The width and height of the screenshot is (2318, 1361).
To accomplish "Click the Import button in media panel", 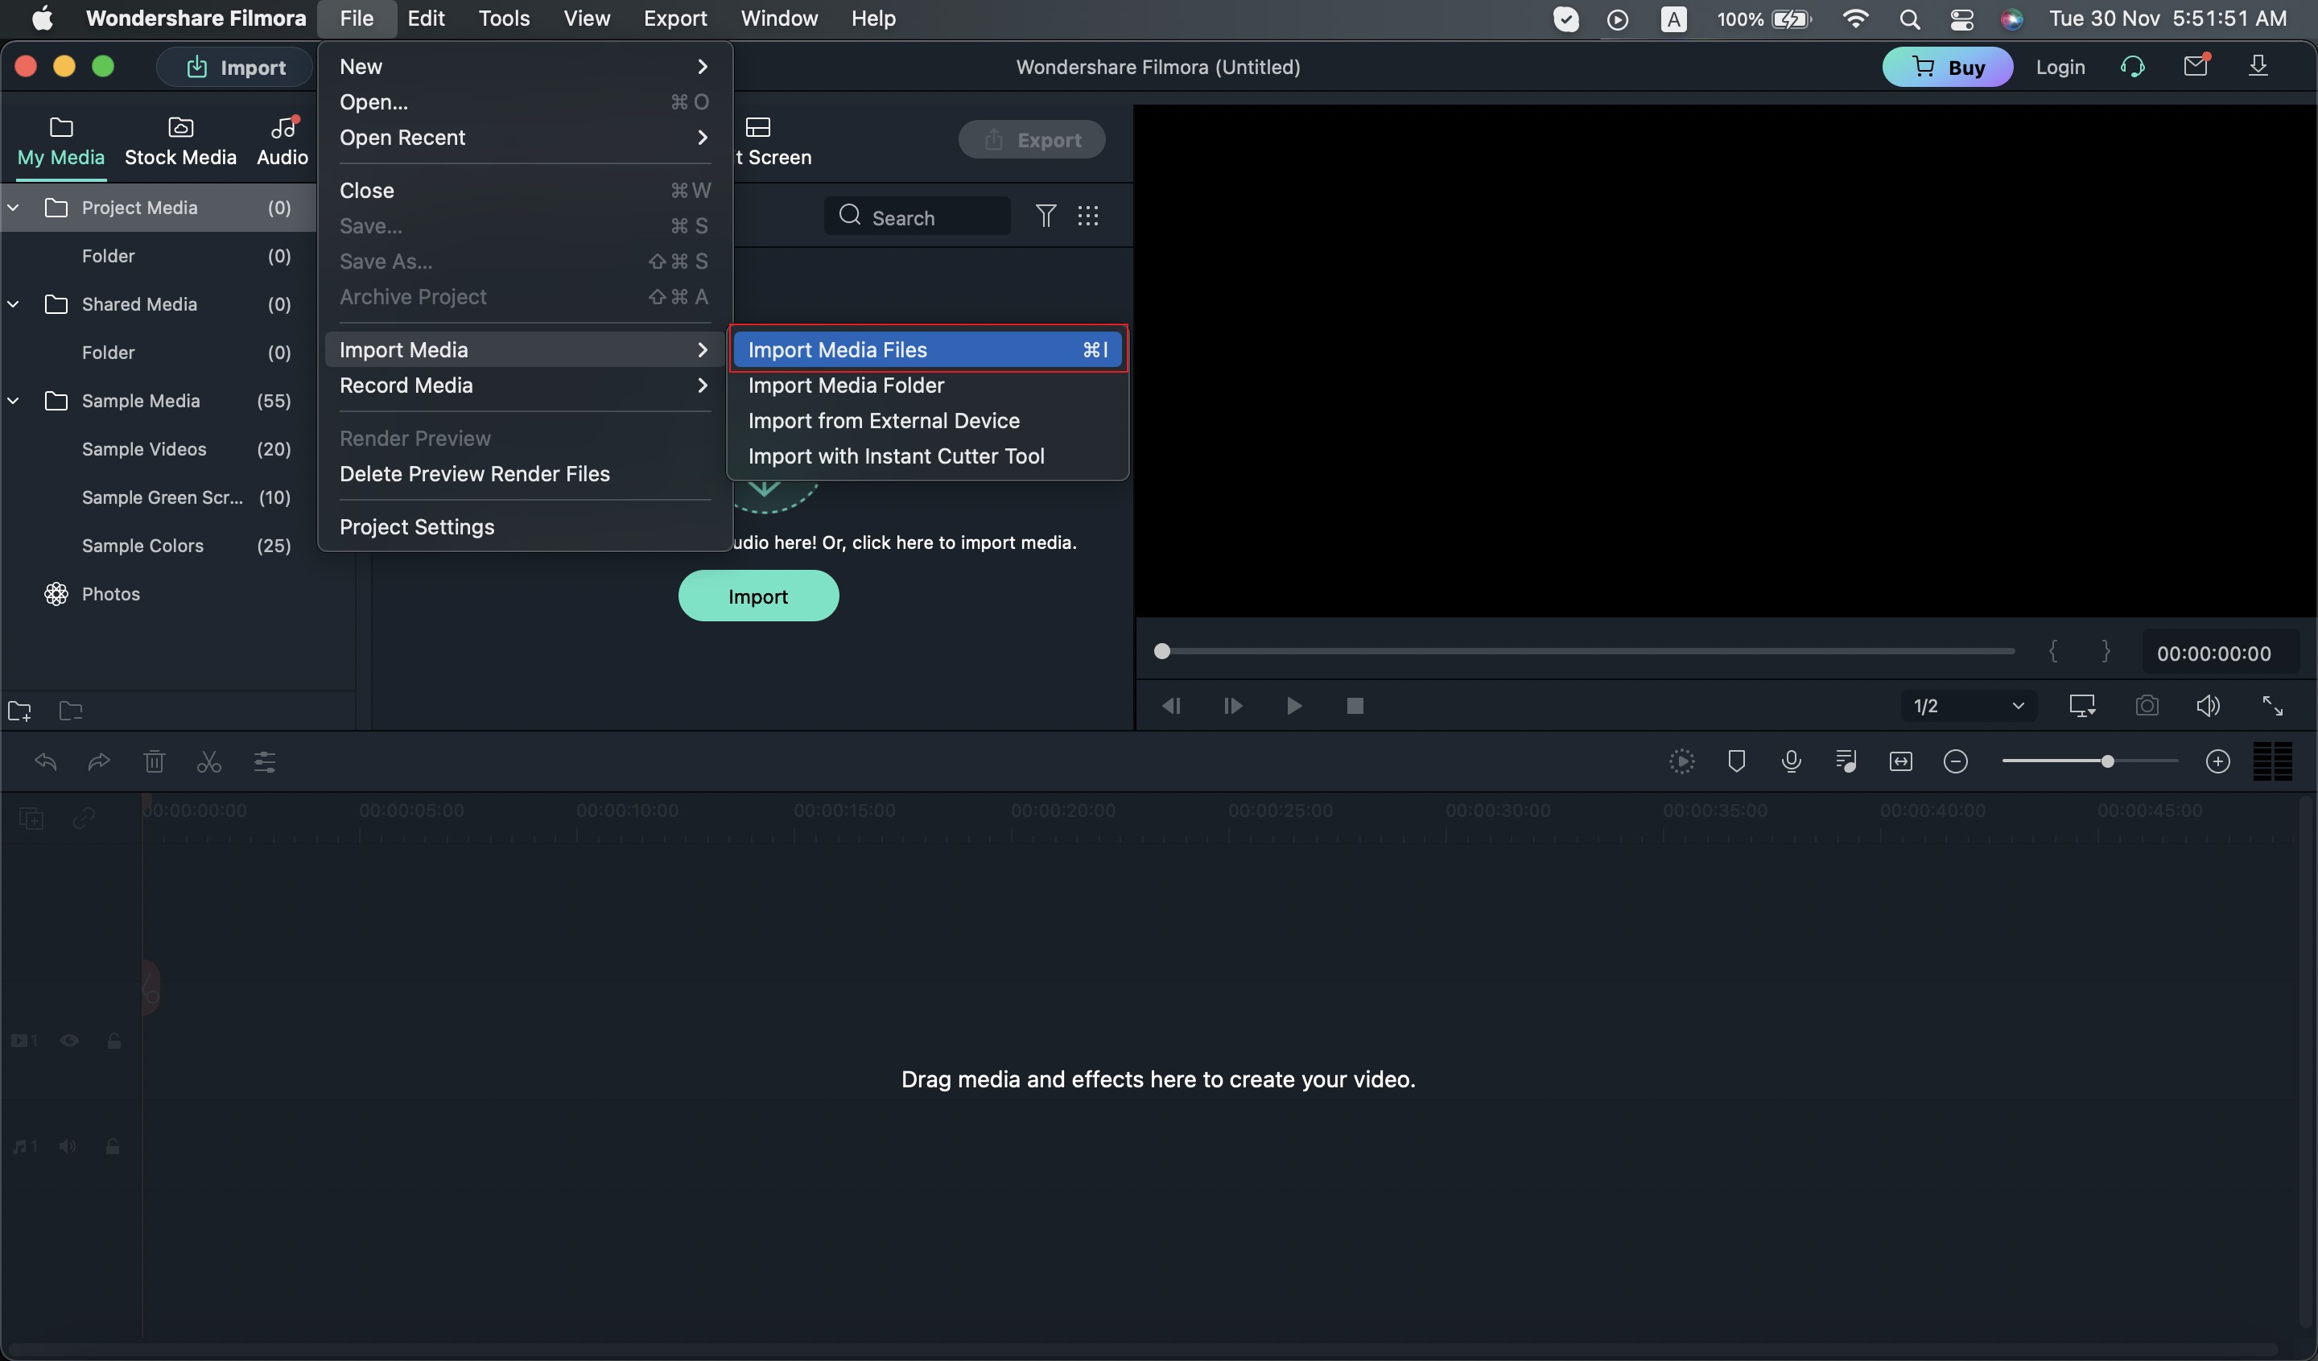I will (x=757, y=596).
